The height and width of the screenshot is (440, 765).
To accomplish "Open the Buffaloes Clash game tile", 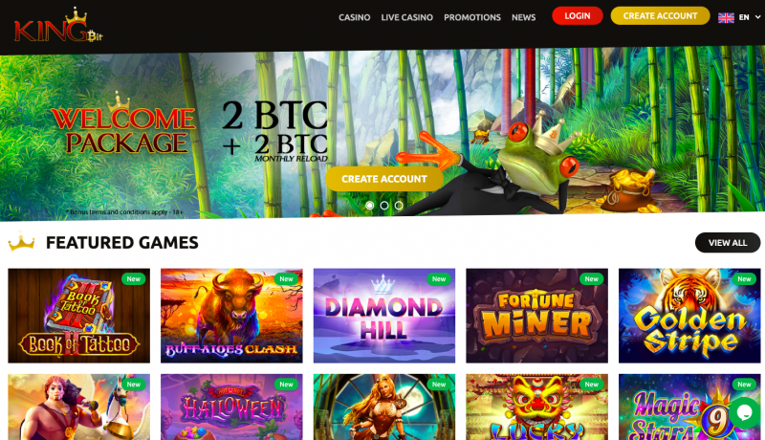I will pos(231,316).
